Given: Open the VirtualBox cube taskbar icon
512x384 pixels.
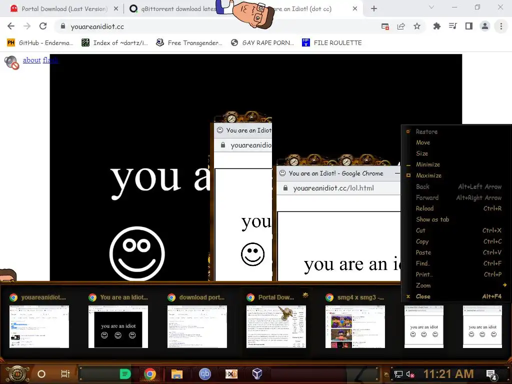Looking at the screenshot, I should coord(257,374).
